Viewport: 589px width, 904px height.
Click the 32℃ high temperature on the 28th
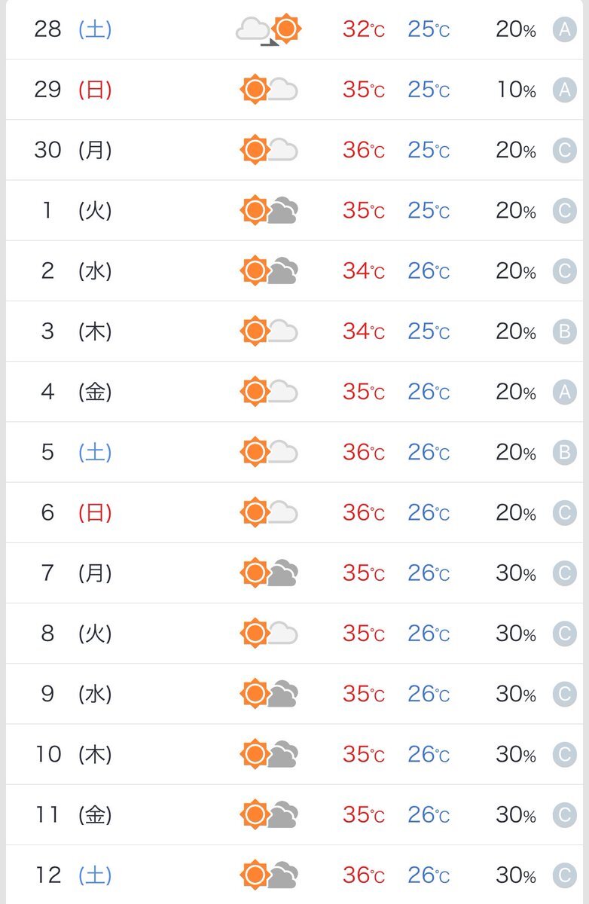pos(364,29)
